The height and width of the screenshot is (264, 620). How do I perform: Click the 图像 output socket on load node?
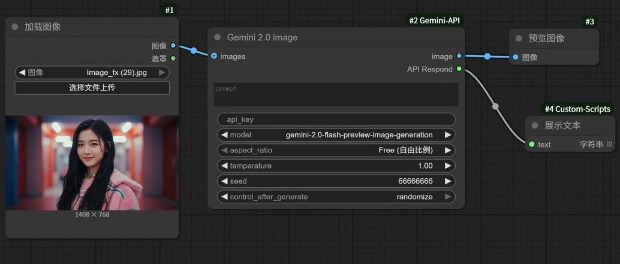pyautogui.click(x=173, y=46)
